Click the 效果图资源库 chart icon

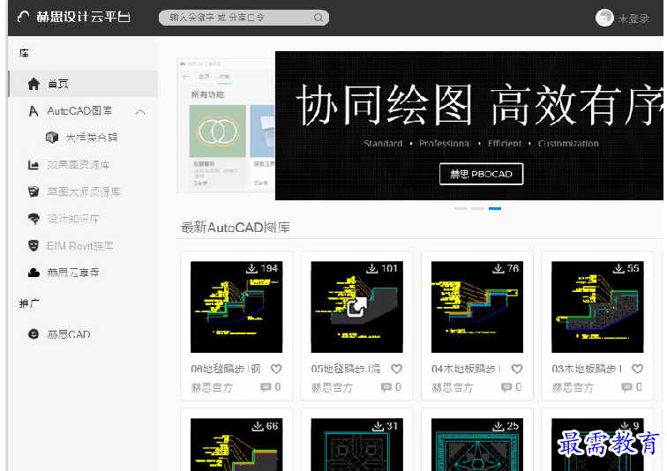point(34,165)
